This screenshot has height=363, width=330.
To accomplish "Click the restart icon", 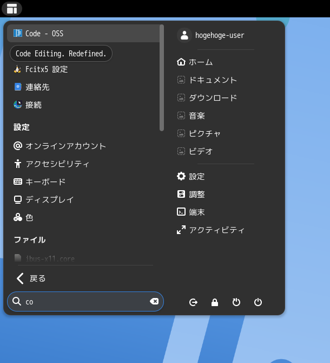I will click(x=236, y=302).
